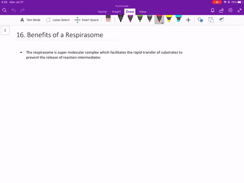This screenshot has width=244, height=183.
Task: Pick the gray pen
Action: [x=149, y=18]
